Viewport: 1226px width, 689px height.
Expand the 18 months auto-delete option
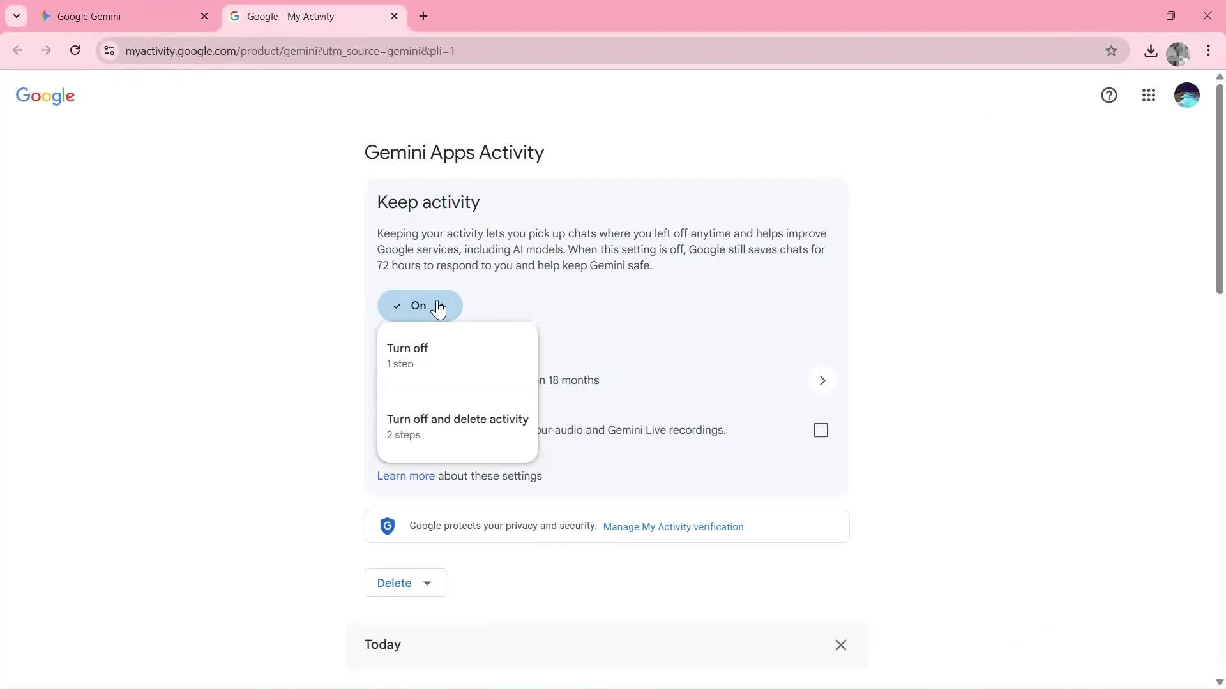[x=822, y=380]
